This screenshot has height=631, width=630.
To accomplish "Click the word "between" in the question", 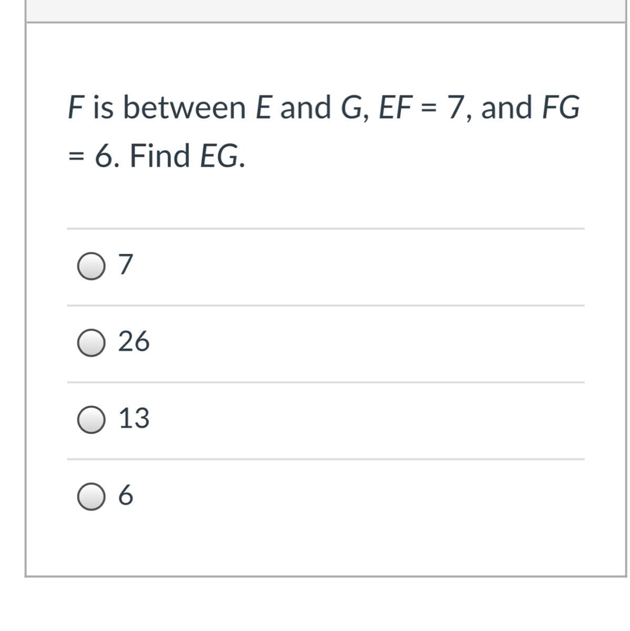I will (185, 107).
